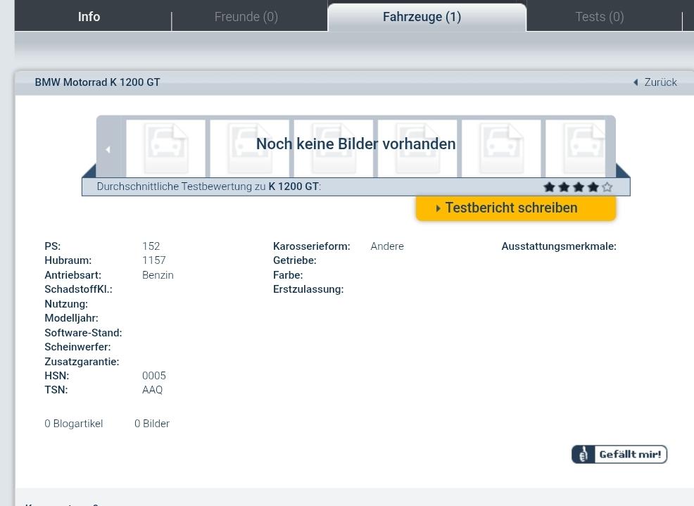Click the star rating icons for K 1200 GT
Screen dimensions: 694x506
[x=578, y=187]
